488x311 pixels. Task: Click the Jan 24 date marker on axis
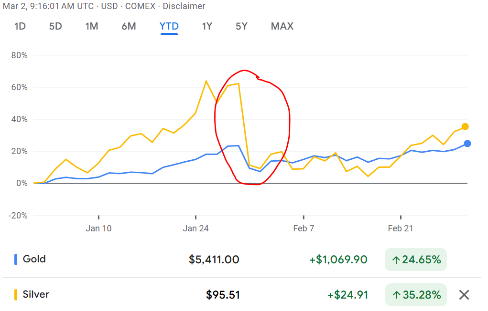coord(196,228)
